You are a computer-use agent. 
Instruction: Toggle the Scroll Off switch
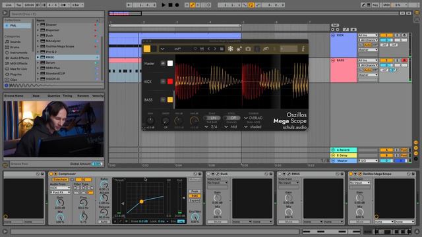pyautogui.click(x=231, y=118)
